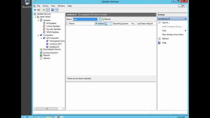This screenshot has width=210, height=118.
Task: Collapse the NEW-WSUS tree node
Action: tap(35, 17)
